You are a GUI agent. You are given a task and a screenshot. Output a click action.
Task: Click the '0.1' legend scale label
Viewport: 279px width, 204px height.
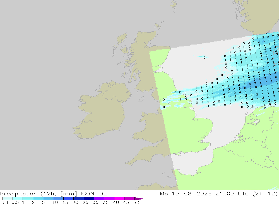pyautogui.click(x=5, y=202)
